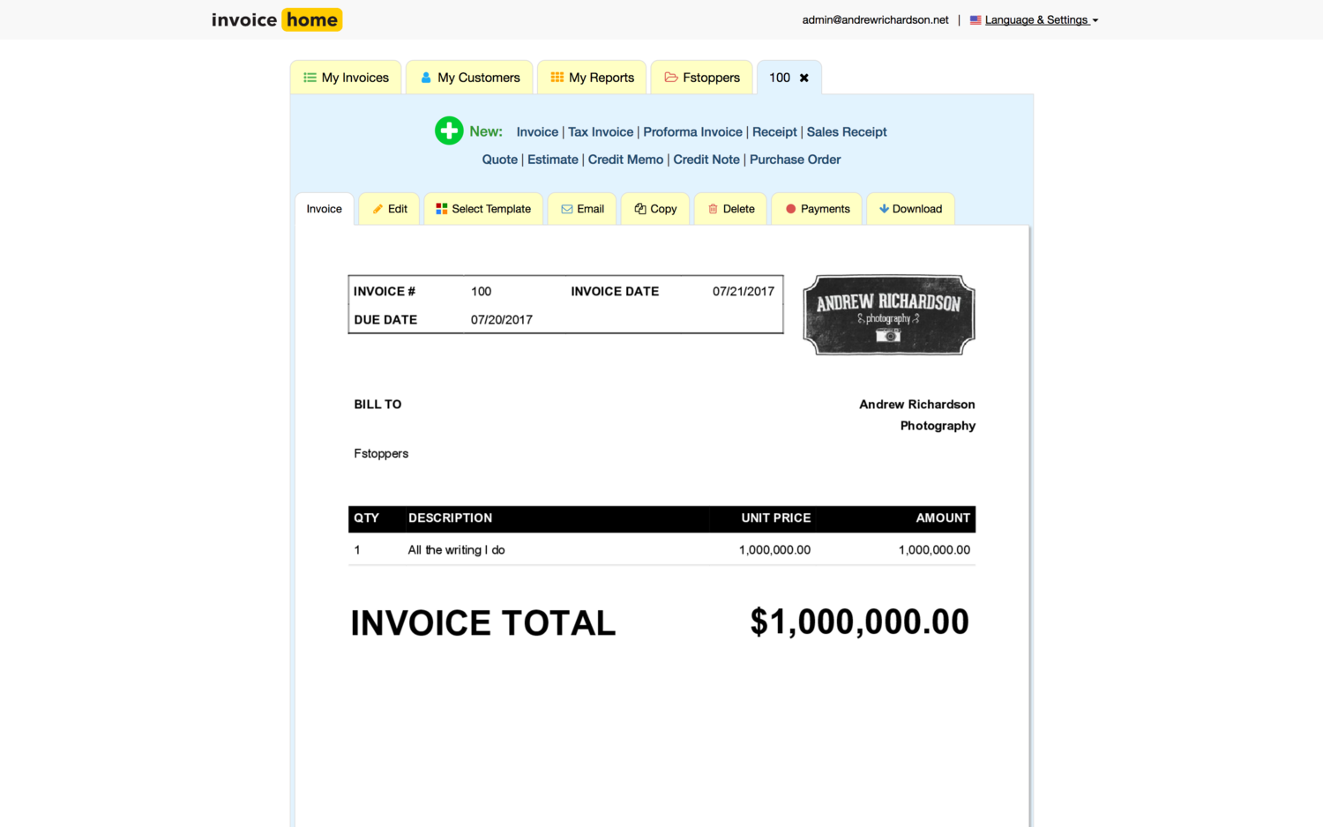The height and width of the screenshot is (827, 1323).
Task: Select the pencil Edit icon
Action: coord(377,208)
